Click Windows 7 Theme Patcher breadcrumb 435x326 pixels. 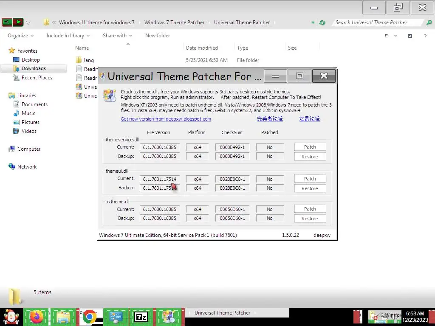(x=174, y=22)
